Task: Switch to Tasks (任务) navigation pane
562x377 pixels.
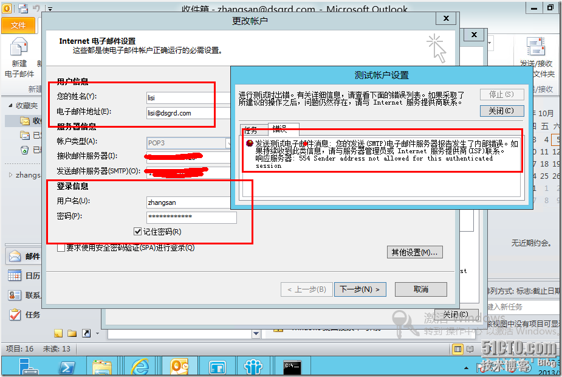Action: coord(24,314)
